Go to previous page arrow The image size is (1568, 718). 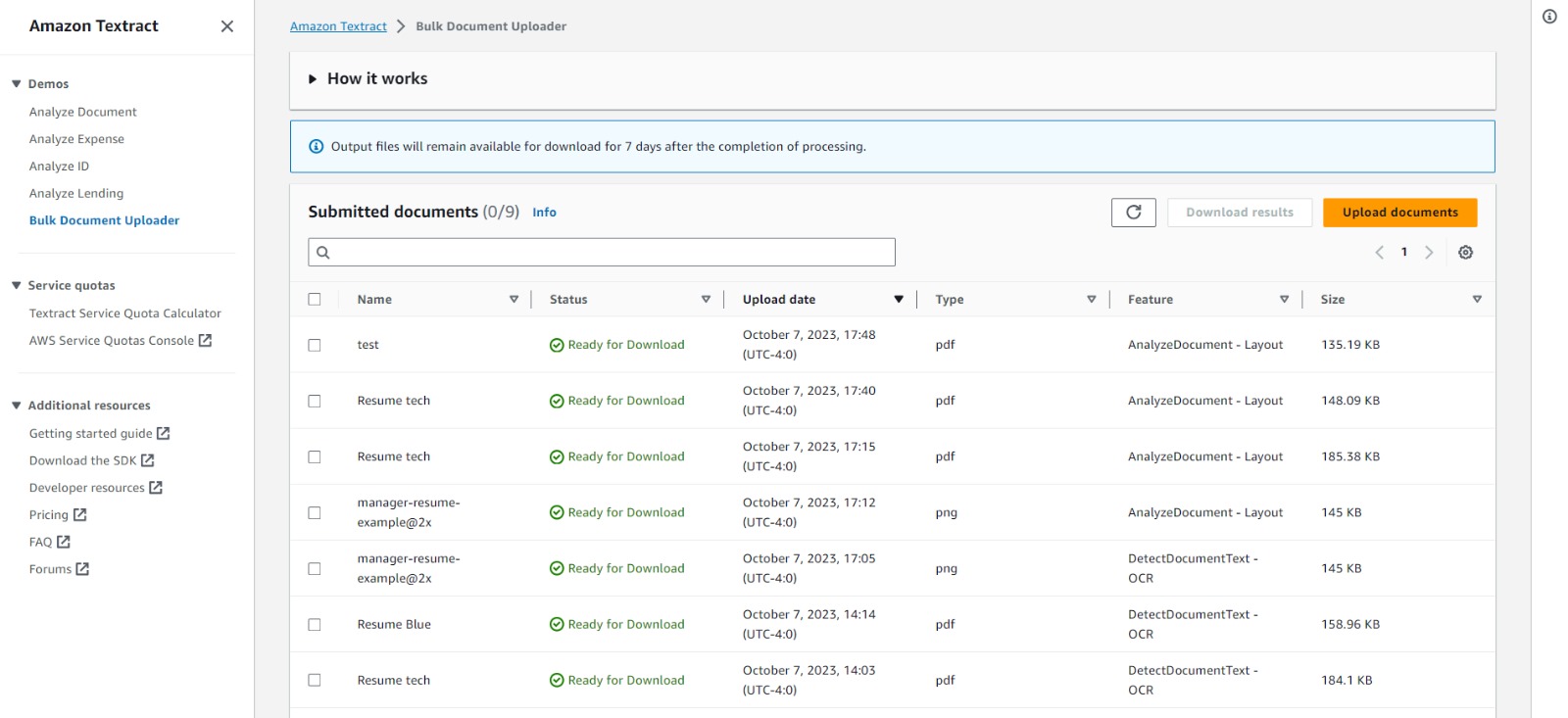point(1380,253)
